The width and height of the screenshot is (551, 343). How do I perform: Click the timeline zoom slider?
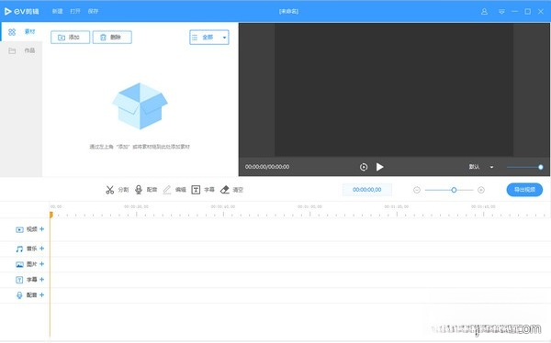[x=449, y=190]
